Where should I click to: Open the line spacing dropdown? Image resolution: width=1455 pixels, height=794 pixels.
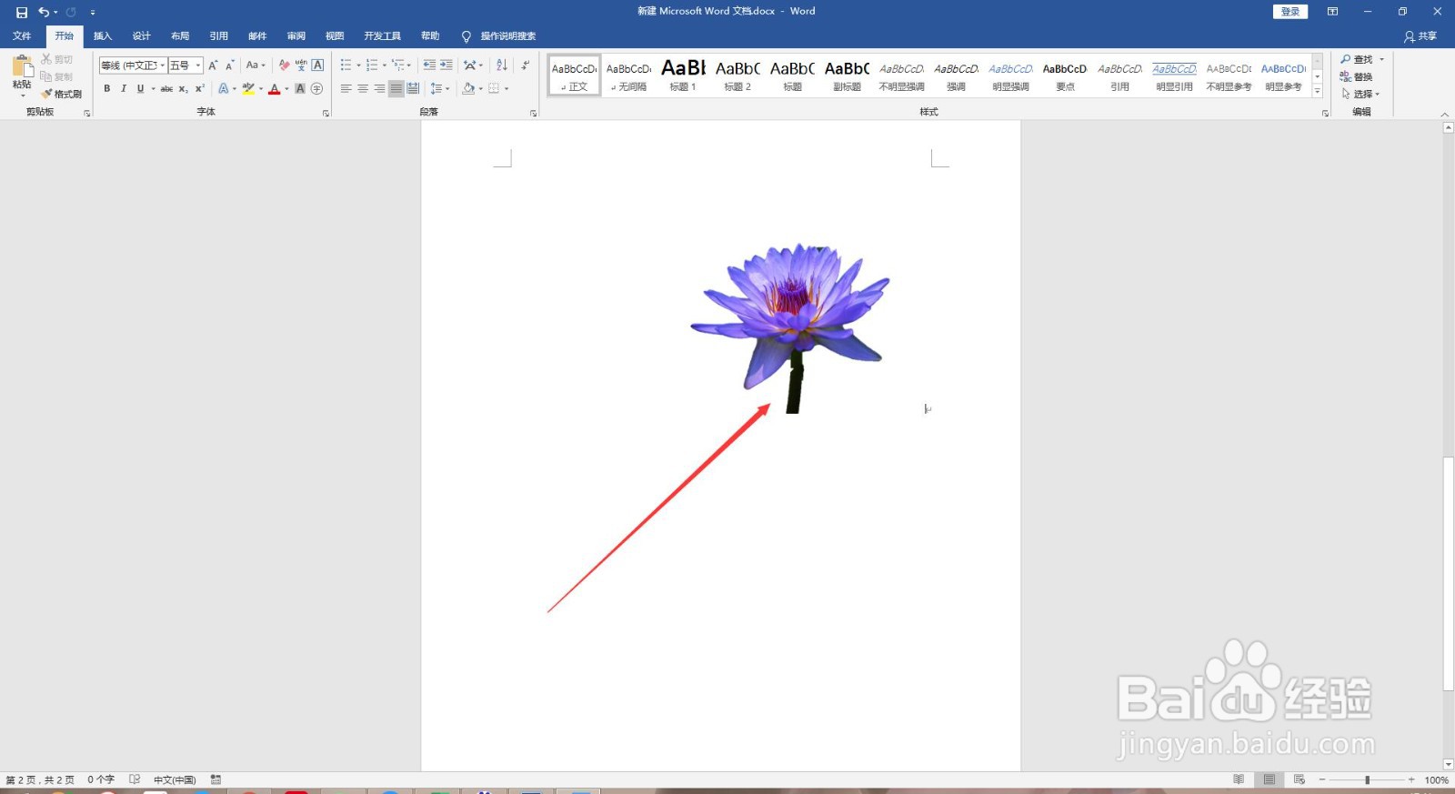(440, 89)
